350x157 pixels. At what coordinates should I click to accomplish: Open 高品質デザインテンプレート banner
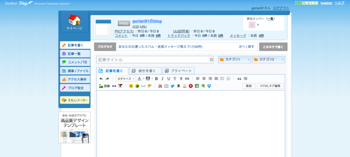(74, 127)
